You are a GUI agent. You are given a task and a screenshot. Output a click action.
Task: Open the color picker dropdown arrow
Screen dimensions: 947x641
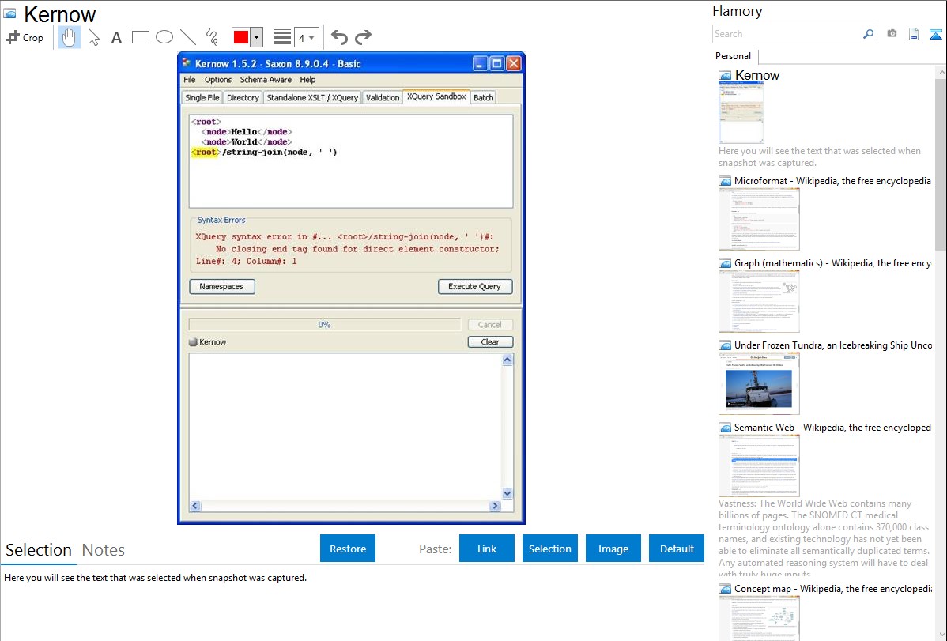257,37
